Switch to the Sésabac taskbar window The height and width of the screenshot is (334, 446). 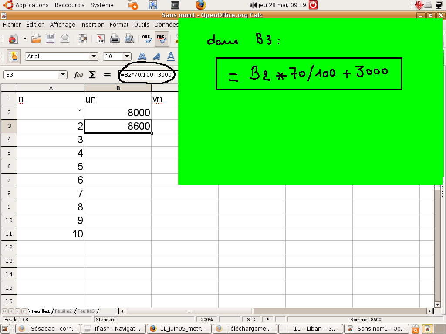pos(49,329)
